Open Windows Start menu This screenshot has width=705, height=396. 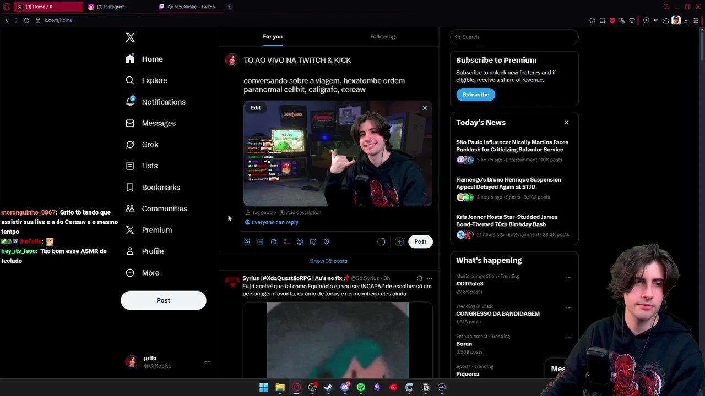pos(264,387)
